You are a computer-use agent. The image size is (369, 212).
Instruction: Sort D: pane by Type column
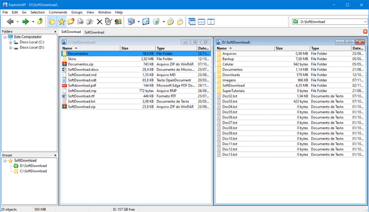(330, 48)
